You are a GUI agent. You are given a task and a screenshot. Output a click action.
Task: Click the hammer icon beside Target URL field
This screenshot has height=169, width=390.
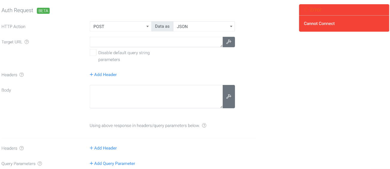(229, 42)
